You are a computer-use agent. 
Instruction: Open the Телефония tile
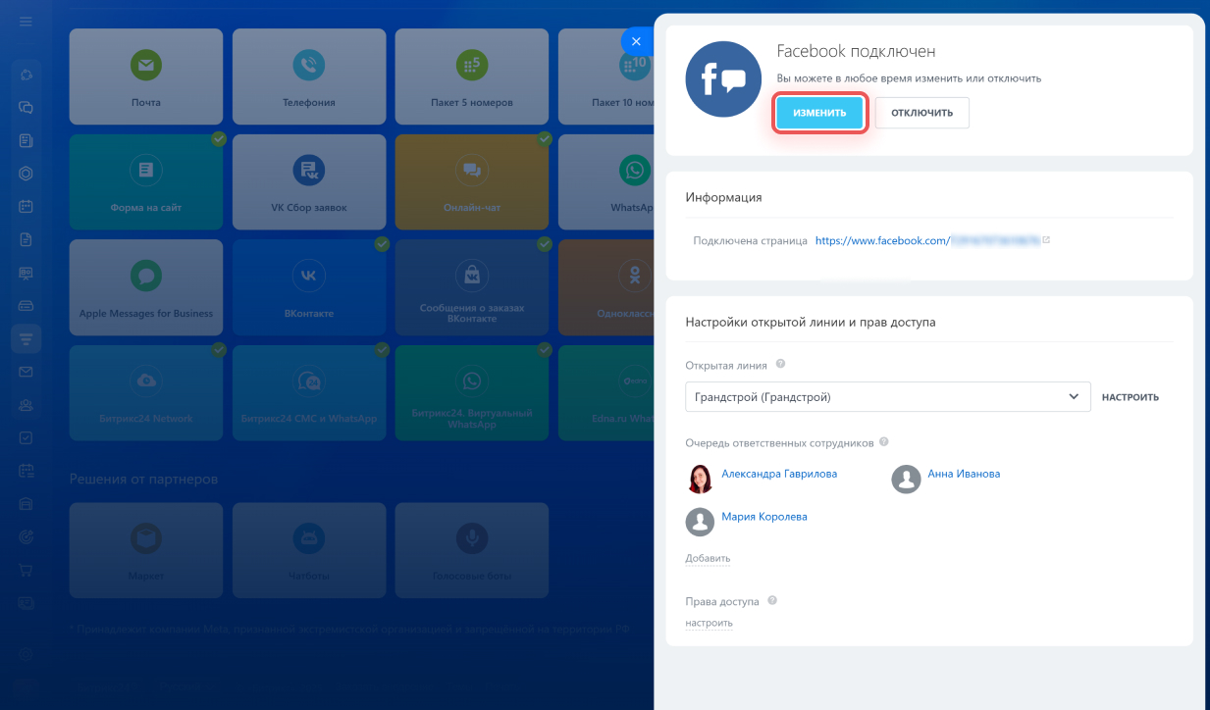309,76
